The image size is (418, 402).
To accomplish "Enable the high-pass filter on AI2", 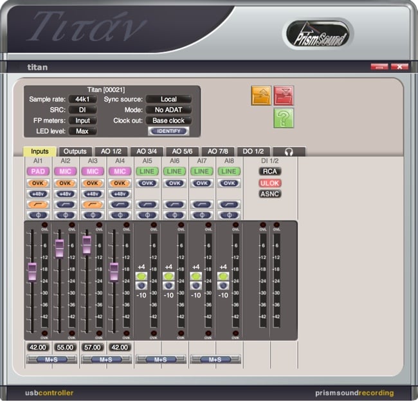I will point(66,204).
